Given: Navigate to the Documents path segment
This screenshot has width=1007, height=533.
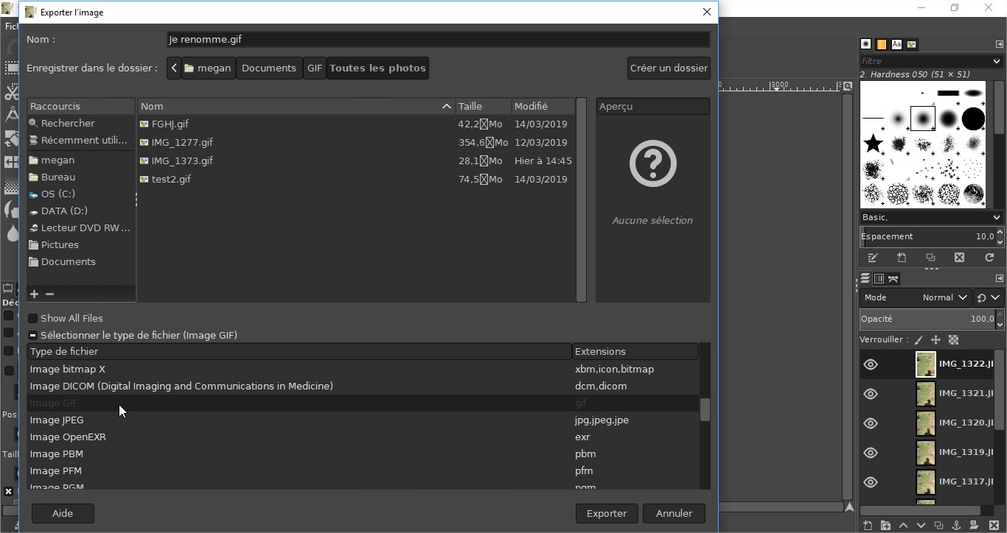Looking at the screenshot, I should click(268, 68).
